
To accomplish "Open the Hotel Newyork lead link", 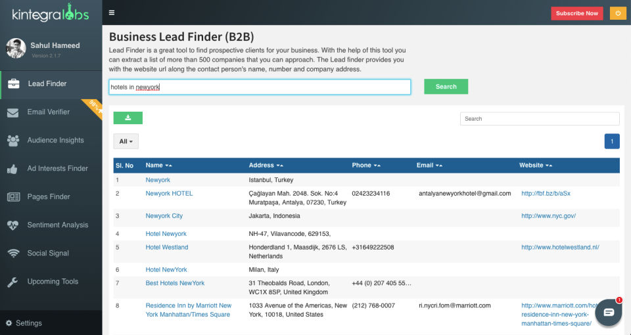I will (166, 234).
